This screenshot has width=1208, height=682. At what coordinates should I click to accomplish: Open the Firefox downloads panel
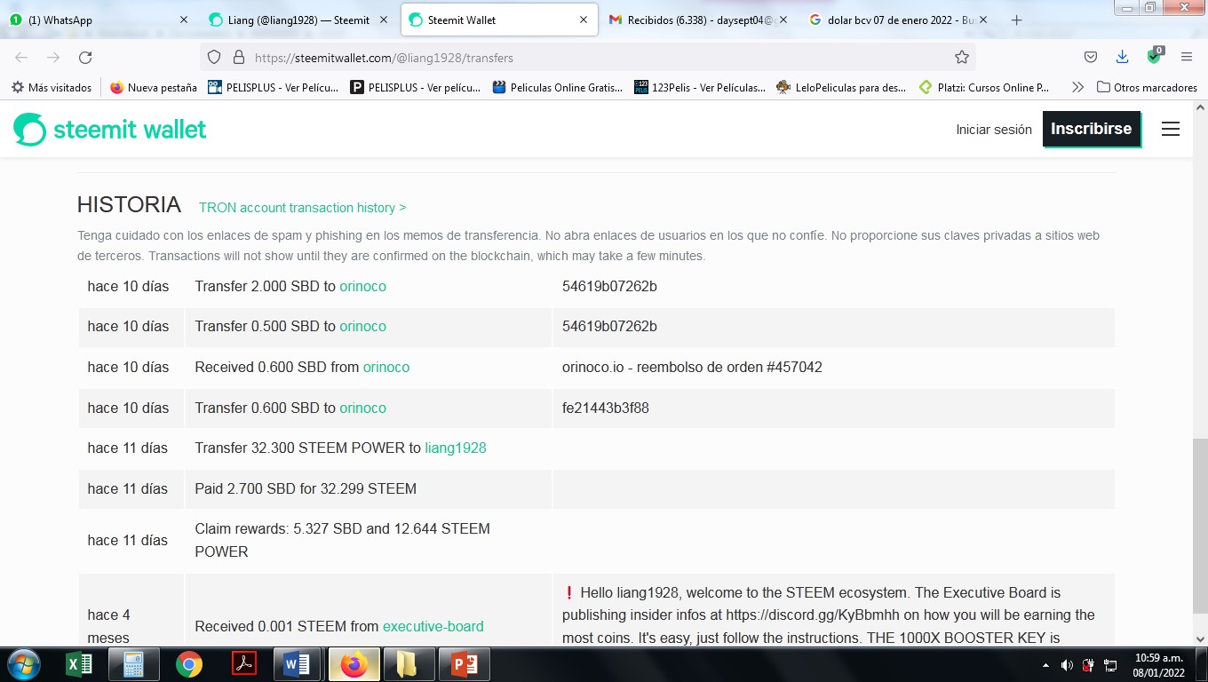coord(1123,58)
